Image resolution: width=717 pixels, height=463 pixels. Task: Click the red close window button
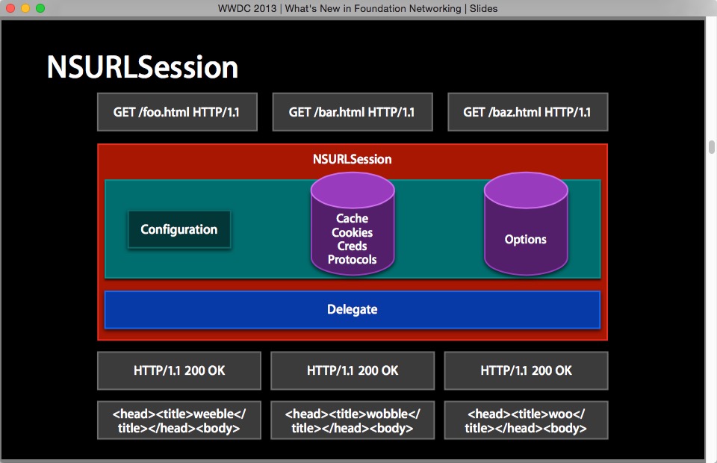pyautogui.click(x=10, y=8)
